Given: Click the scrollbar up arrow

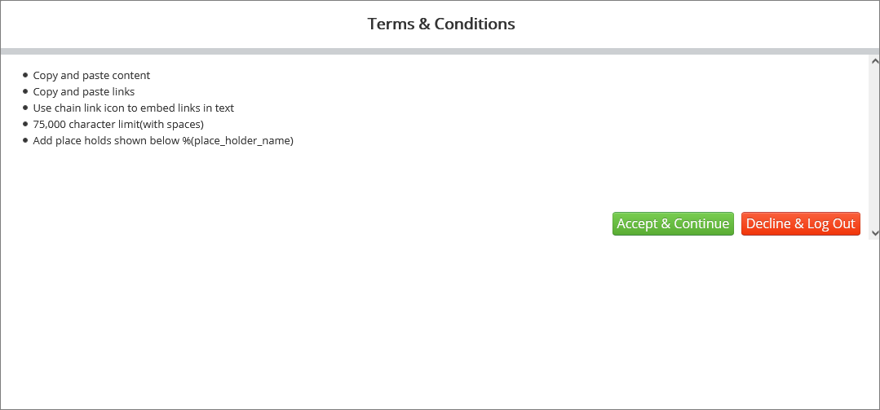Looking at the screenshot, I should (874, 61).
